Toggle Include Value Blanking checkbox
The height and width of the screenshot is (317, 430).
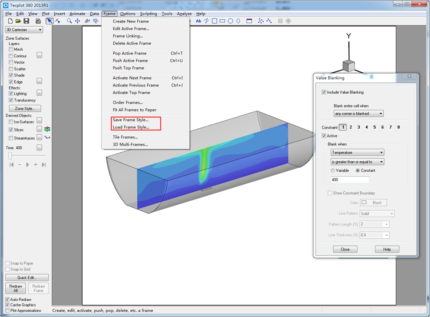324,92
